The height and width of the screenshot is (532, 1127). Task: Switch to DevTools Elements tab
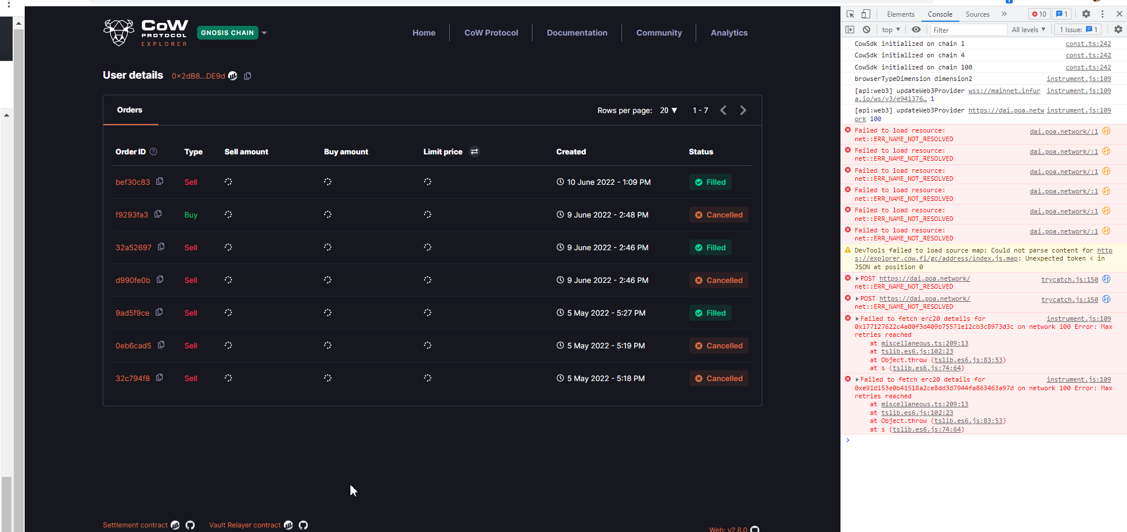900,14
